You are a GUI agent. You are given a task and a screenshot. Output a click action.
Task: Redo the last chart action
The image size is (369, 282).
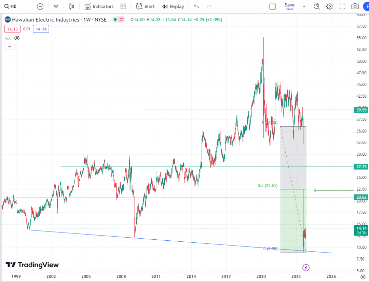pyautogui.click(x=209, y=6)
